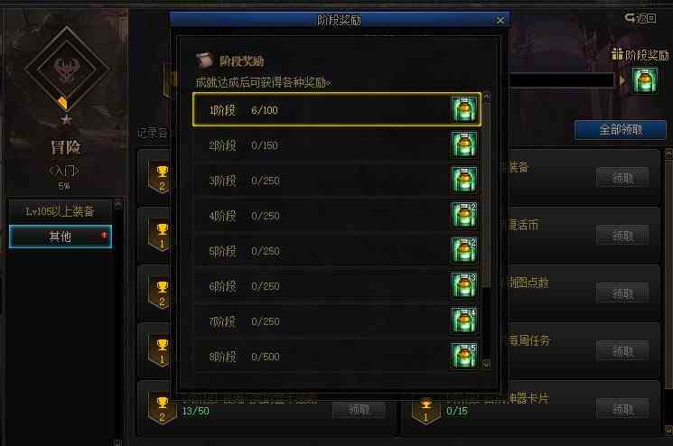Click the 1阶段 potion reward icon
Image resolution: width=673 pixels, height=446 pixels.
[463, 109]
